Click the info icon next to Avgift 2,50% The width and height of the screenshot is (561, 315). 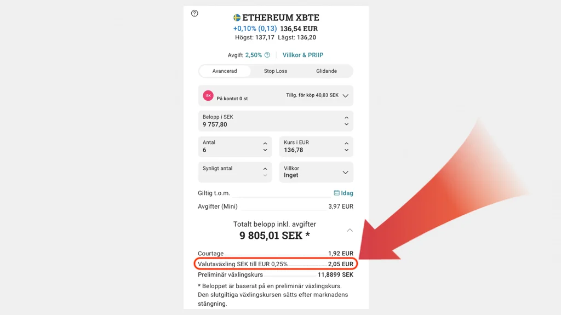click(267, 55)
